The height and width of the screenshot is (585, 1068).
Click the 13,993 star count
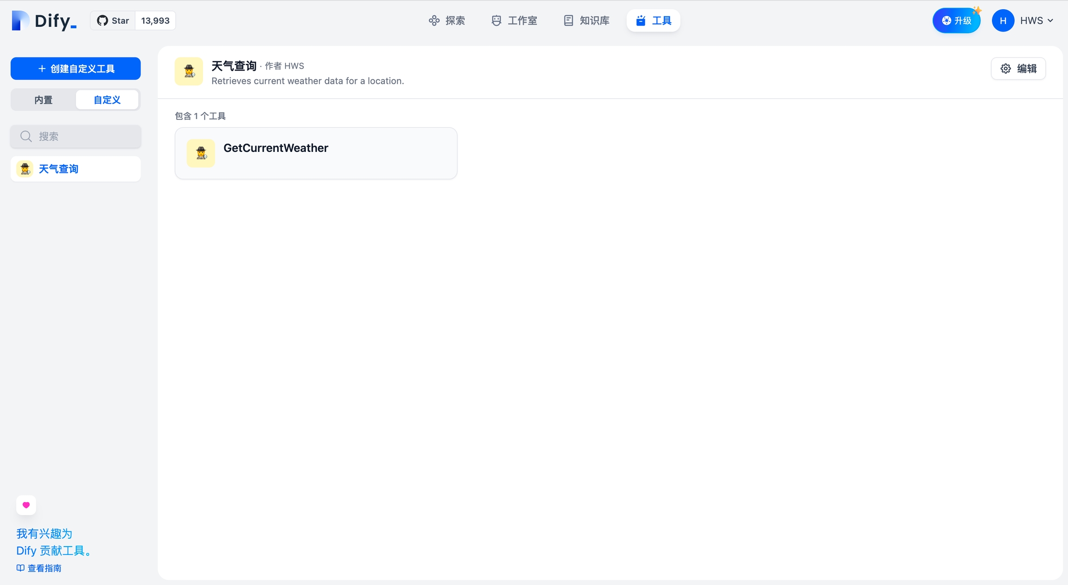(x=155, y=21)
